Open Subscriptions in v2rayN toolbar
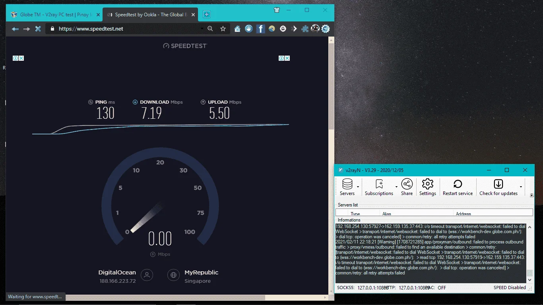 tap(379, 187)
